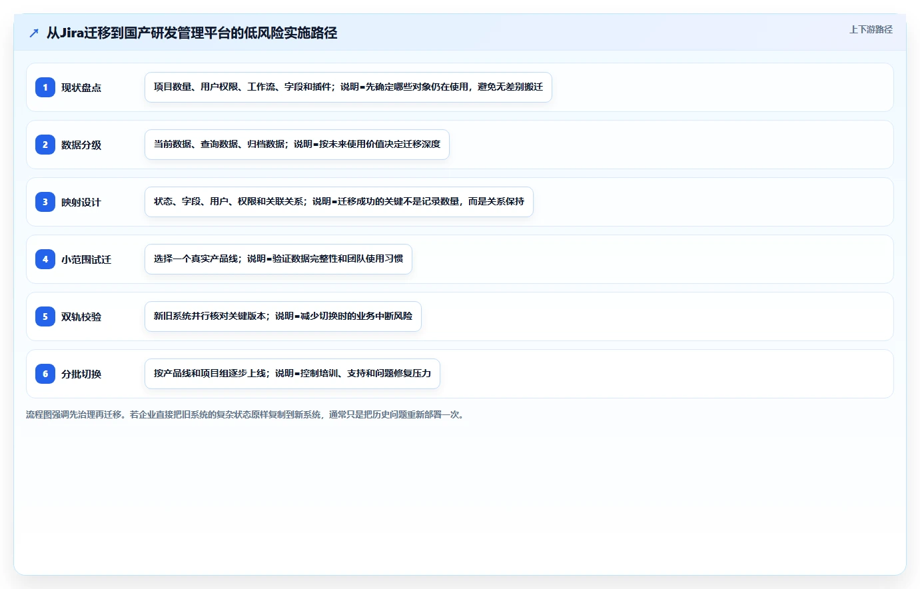920x589 pixels.
Task: Click the description box starting 项目数量、用户权限
Action: coord(348,87)
